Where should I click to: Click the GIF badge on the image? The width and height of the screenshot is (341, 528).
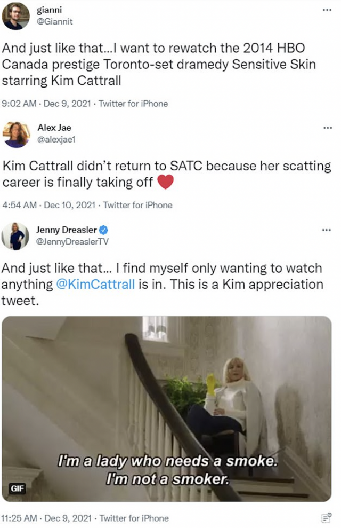[x=17, y=488]
